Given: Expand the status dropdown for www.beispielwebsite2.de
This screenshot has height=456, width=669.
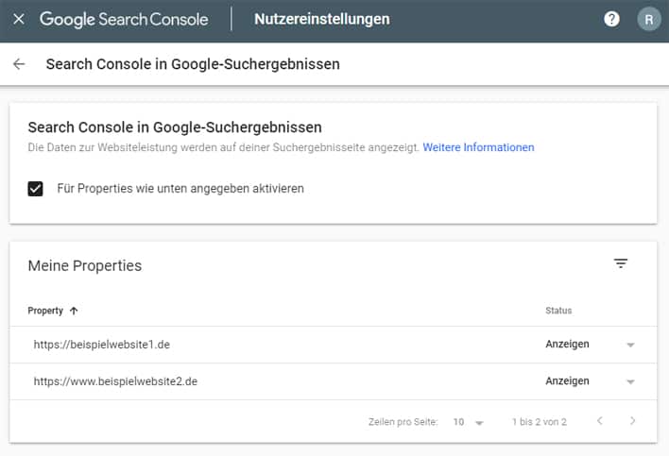Looking at the screenshot, I should coord(630,382).
